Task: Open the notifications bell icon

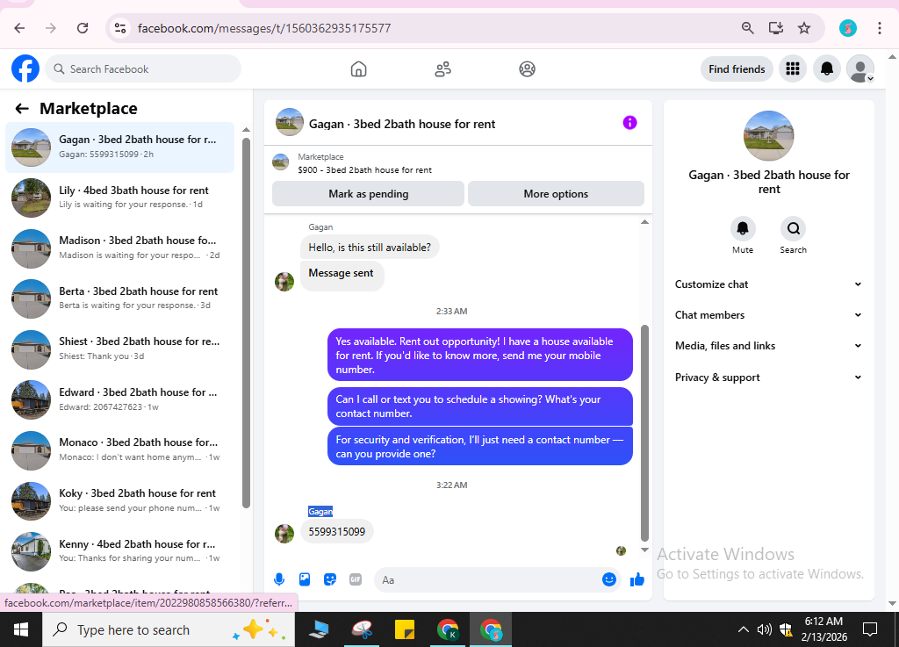Action: 827,69
